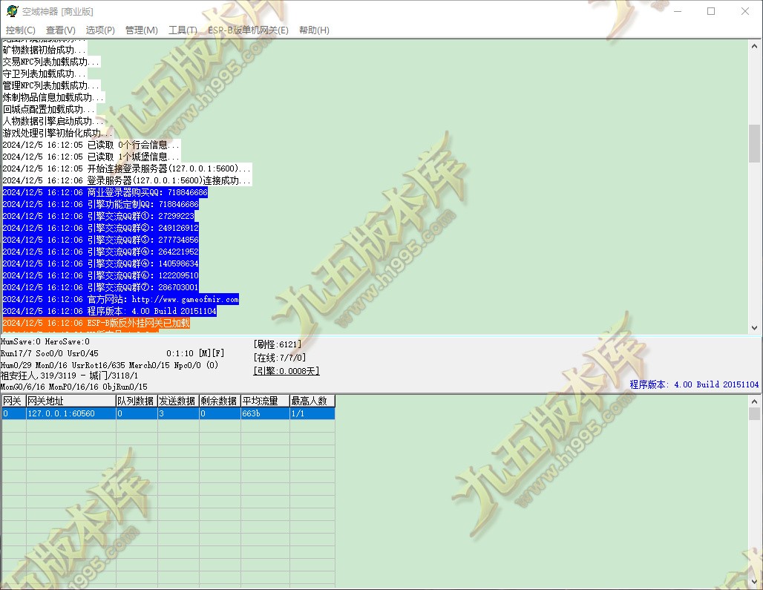
Task: Click the blue 程序版本 label at right
Action: tap(694, 384)
